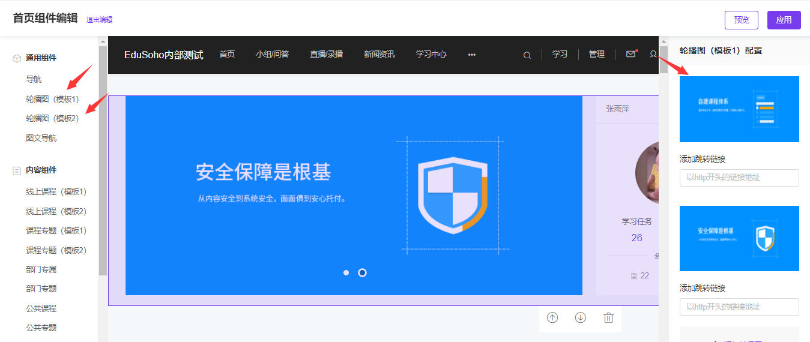
Task: Select the first carousel slide dot
Action: click(346, 272)
